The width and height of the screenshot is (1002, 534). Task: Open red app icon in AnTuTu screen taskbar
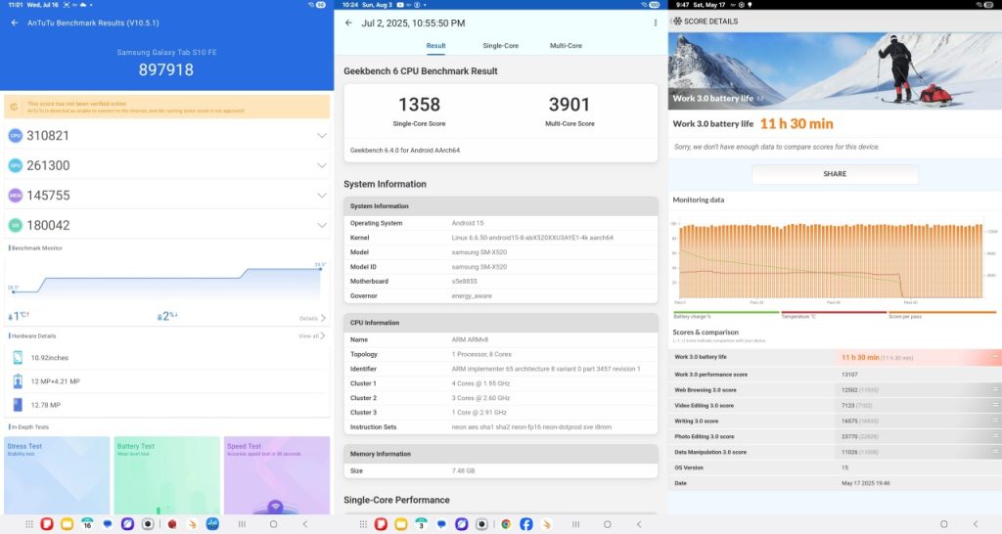tap(47, 524)
